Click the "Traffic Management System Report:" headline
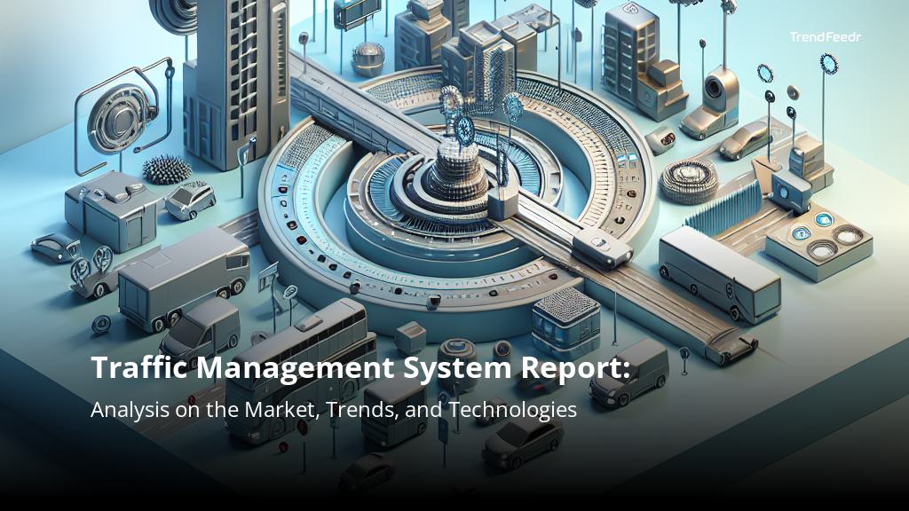This screenshot has width=909, height=511. (x=360, y=368)
